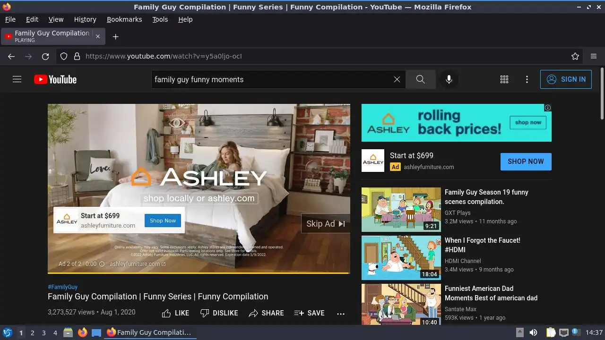
Task: Open the GXT Plays channel name
Action: (458, 213)
